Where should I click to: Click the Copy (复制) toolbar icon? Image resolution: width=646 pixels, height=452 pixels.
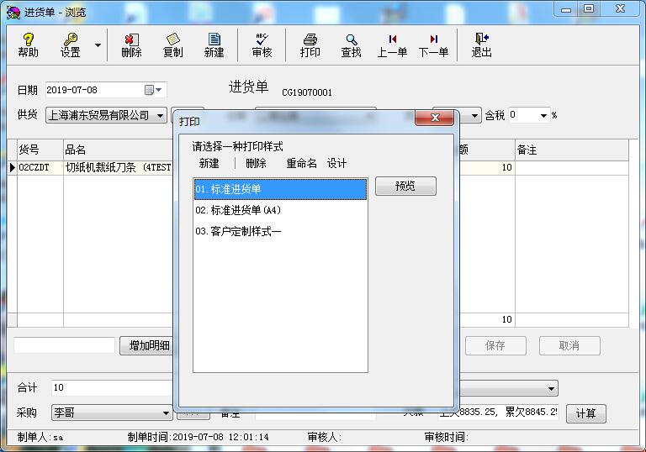tap(172, 45)
